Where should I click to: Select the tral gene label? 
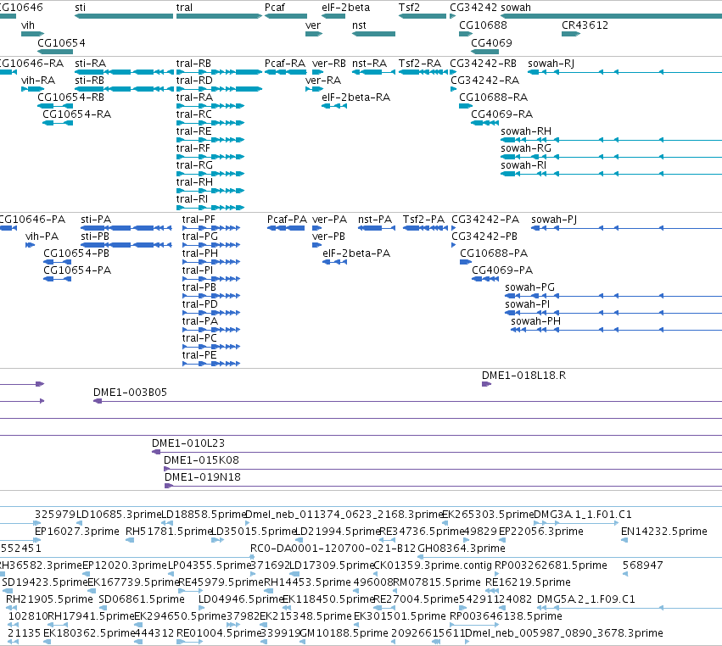(184, 8)
